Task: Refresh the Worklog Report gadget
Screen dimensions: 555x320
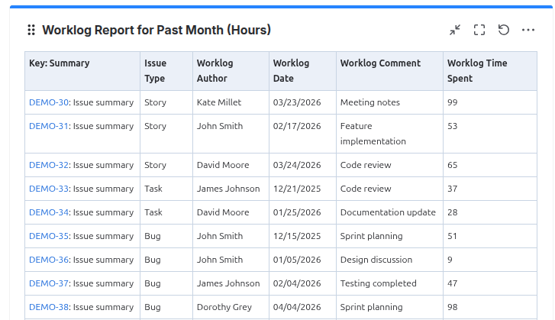Action: pos(504,30)
